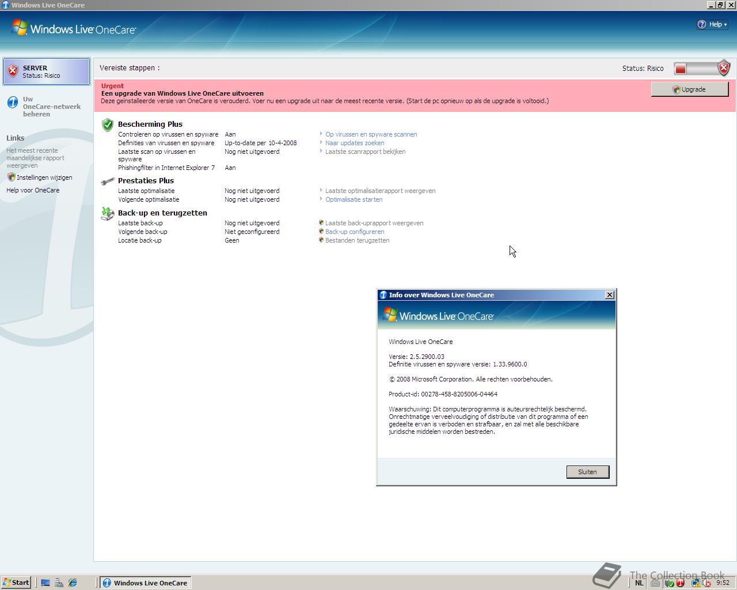
Task: Click the OneCare icon in the Info dialog title bar
Action: pos(383,295)
